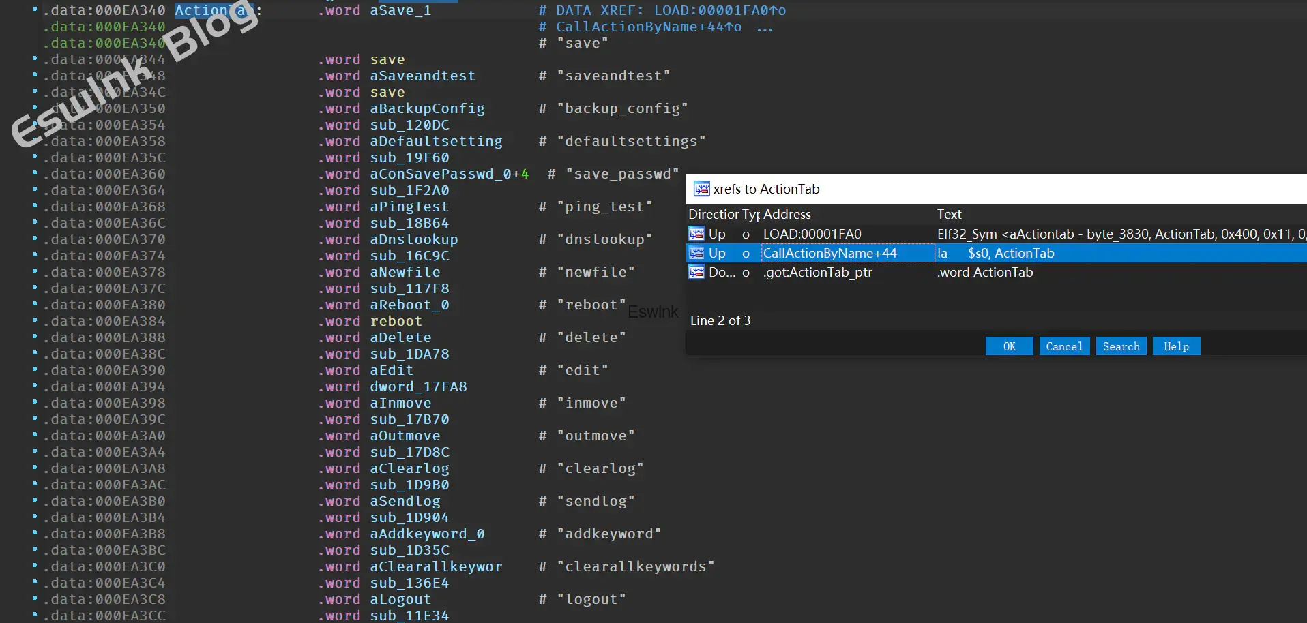1307x623 pixels.
Task: Click the icon on the LOAD:00001FA0 xref row
Action: (696, 234)
